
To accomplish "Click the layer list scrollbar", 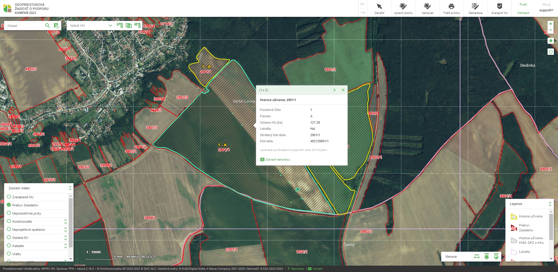I will (x=71, y=223).
